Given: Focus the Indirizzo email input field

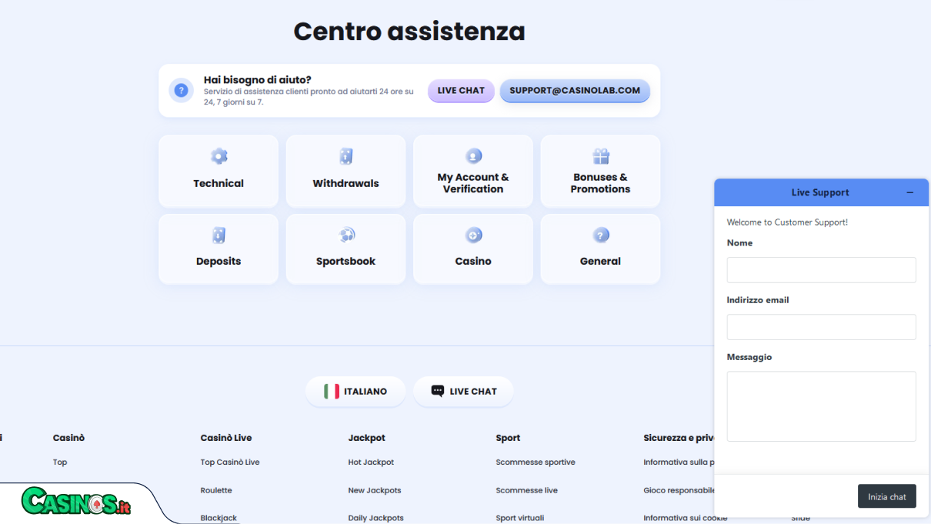Looking at the screenshot, I should (821, 327).
